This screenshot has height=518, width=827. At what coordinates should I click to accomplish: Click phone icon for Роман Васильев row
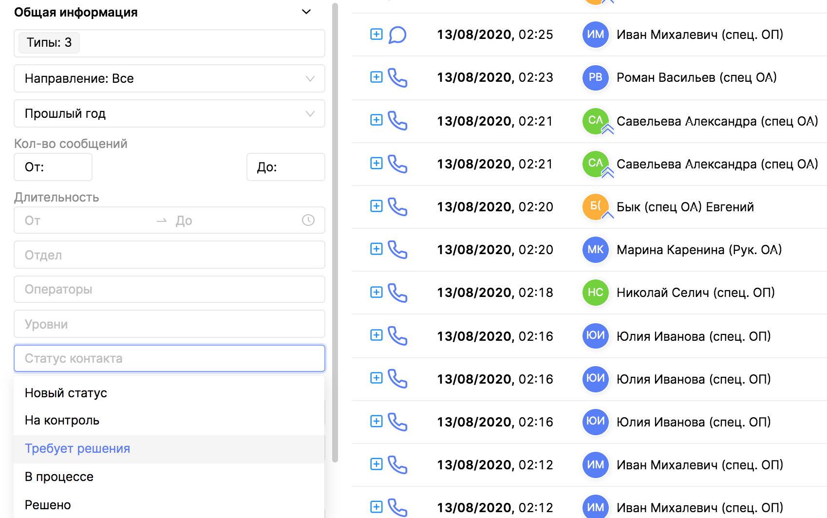click(397, 77)
